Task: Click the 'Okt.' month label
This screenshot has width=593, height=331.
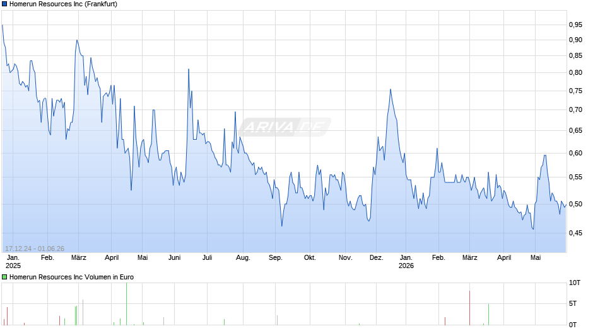Action: tap(310, 258)
